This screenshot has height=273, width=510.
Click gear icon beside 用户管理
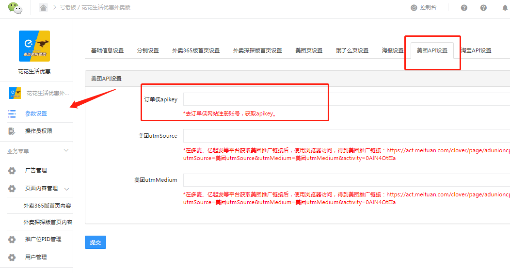point(12,257)
